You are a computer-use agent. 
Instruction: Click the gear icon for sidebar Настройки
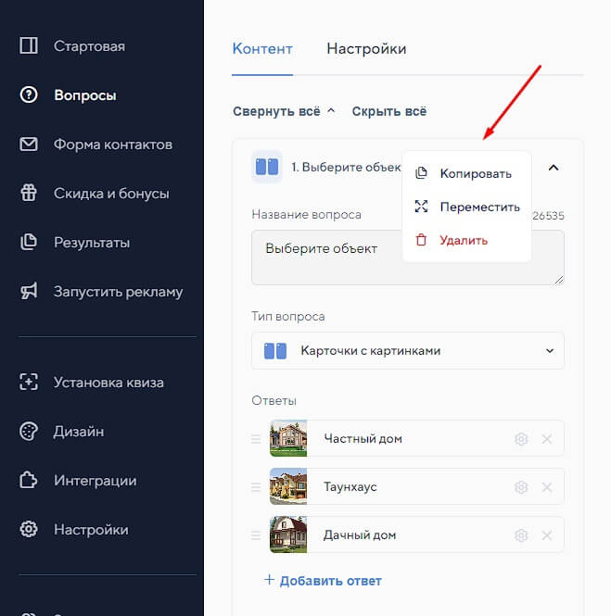(x=29, y=529)
